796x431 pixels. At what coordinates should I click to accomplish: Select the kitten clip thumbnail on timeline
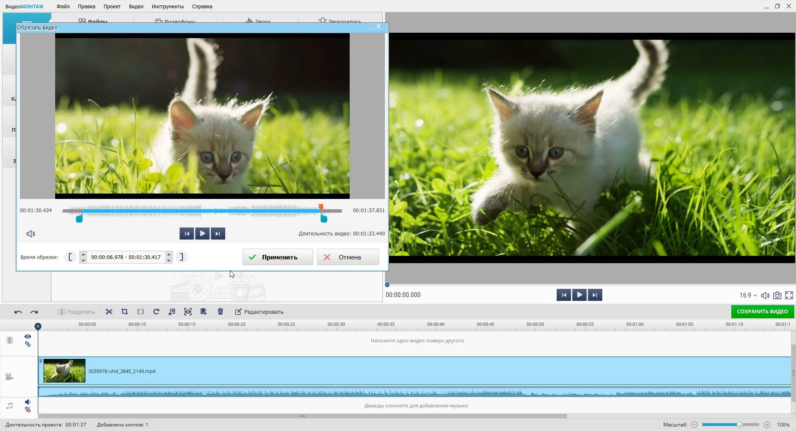64,371
